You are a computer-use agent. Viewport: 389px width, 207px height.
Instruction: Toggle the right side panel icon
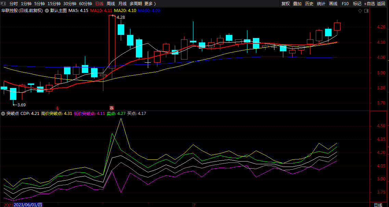366,11
